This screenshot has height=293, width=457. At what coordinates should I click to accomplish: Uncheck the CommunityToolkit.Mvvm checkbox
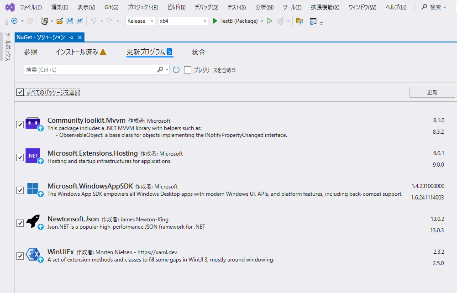point(20,124)
